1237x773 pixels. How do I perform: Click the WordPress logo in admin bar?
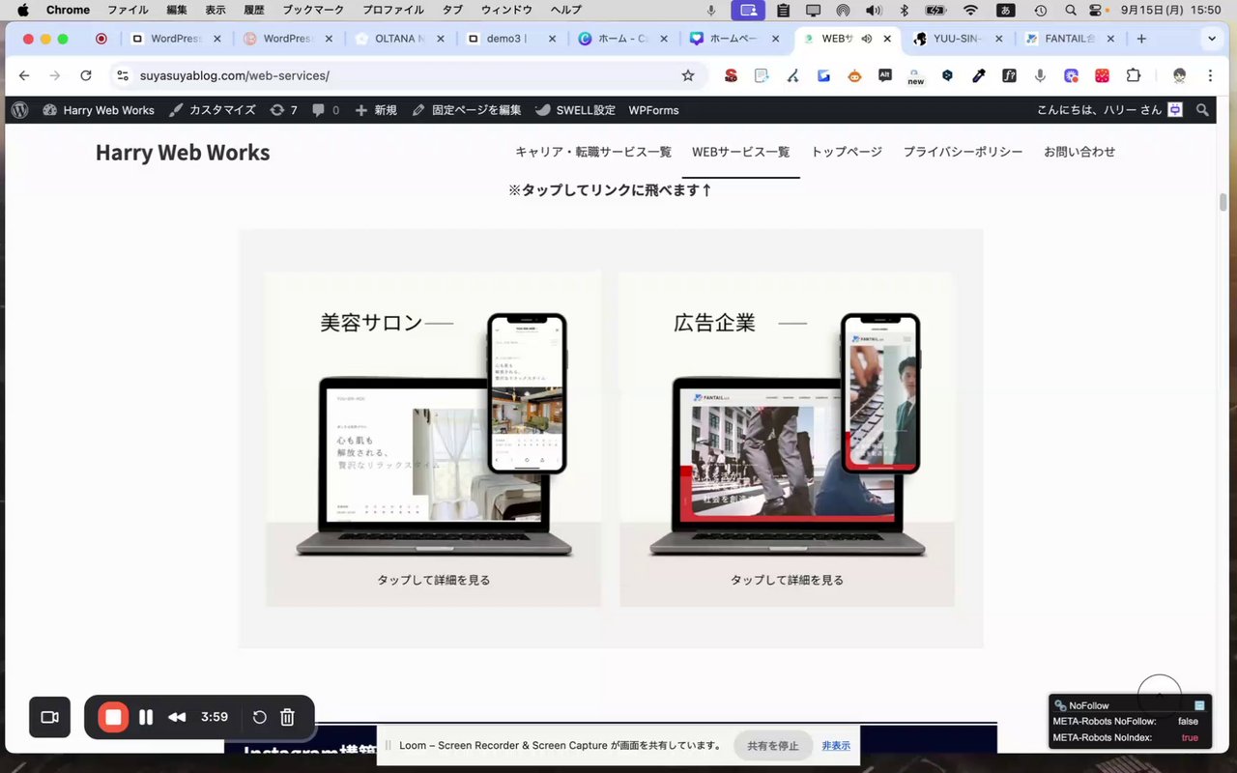tap(19, 110)
